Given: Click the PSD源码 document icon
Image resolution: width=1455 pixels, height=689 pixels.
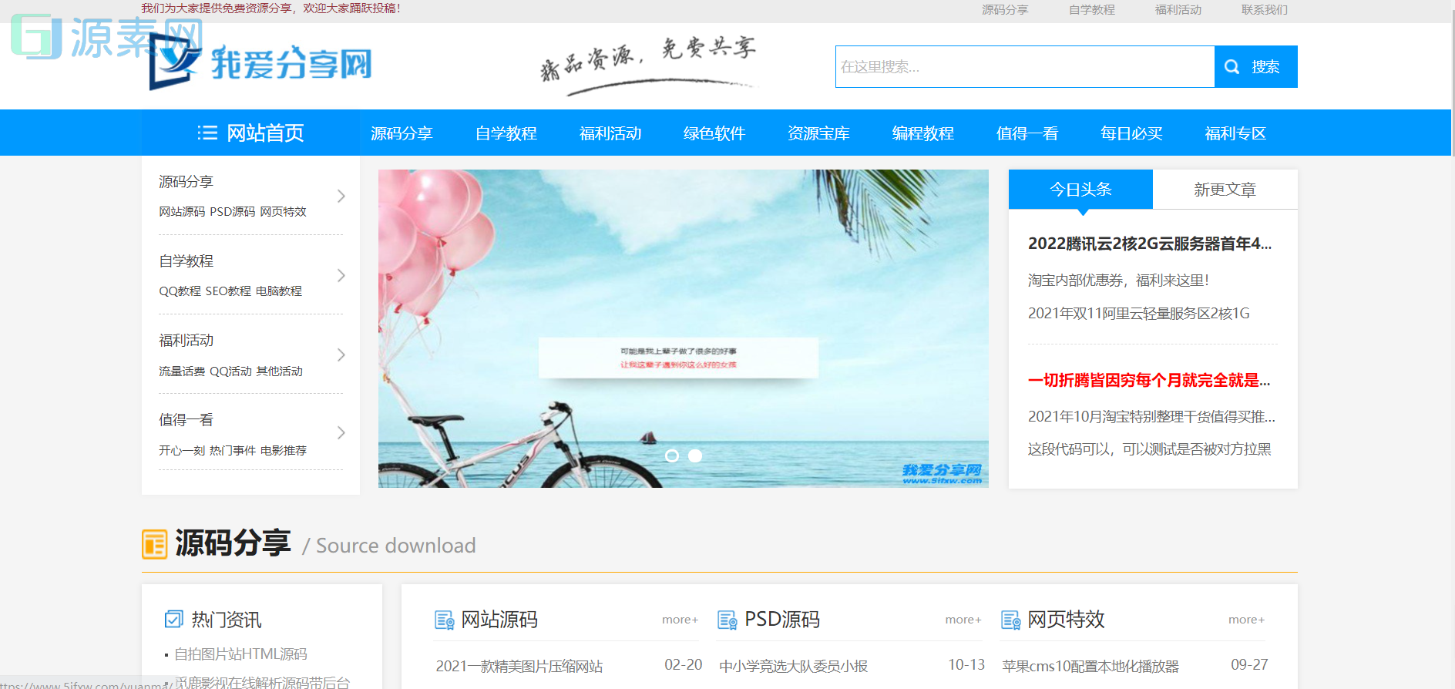Looking at the screenshot, I should (727, 620).
